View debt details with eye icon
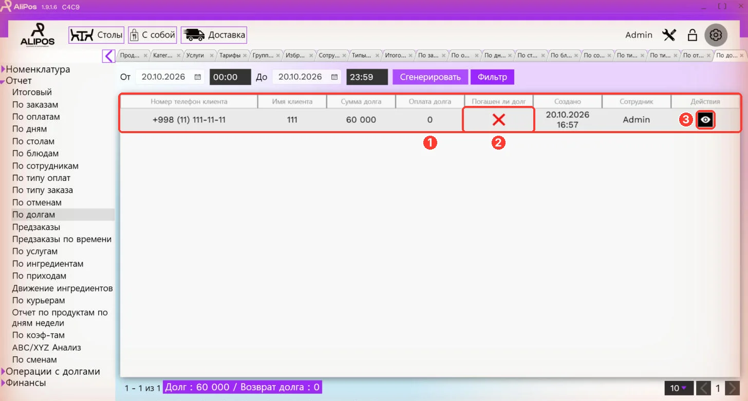Screen dimensions: 748x401 706,120
